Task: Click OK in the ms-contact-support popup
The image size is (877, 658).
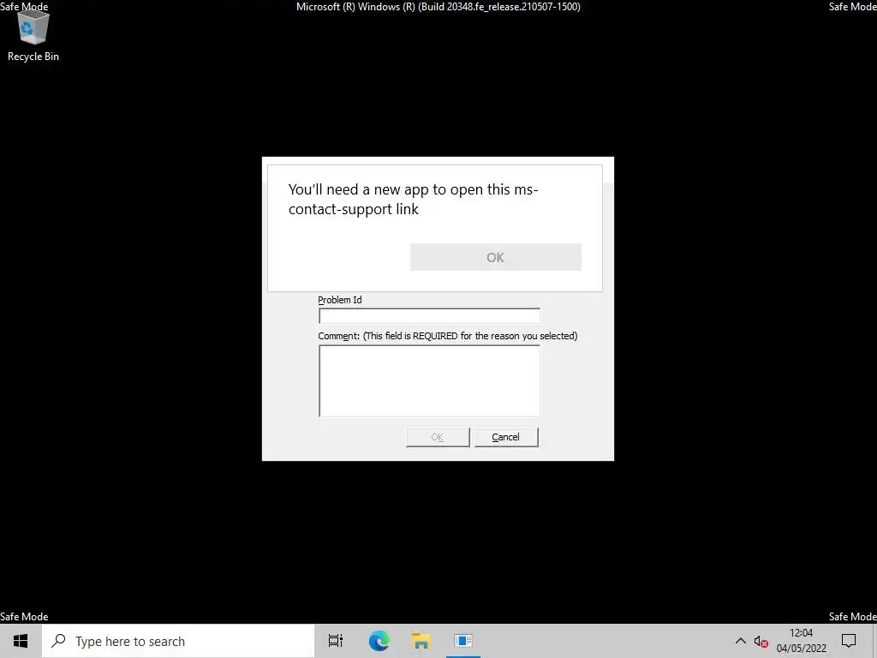Action: pos(496,257)
